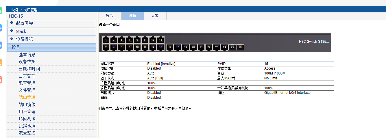386x138 pixels.
Task: Select switch port 22 icon
Action: tap(209, 47)
